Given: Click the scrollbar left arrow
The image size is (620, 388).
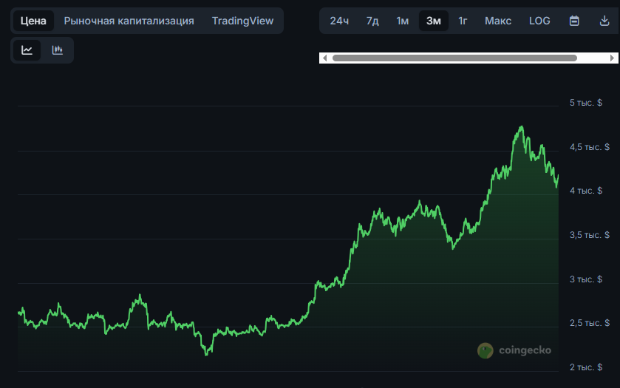Looking at the screenshot, I should 325,58.
